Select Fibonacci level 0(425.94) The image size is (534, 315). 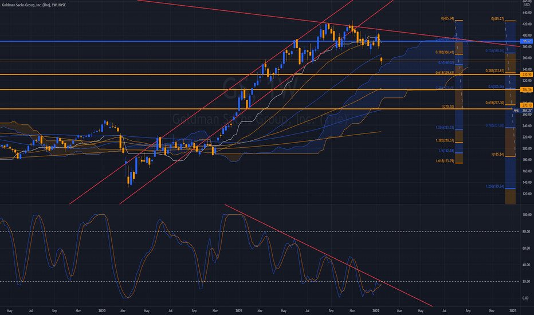coord(447,18)
